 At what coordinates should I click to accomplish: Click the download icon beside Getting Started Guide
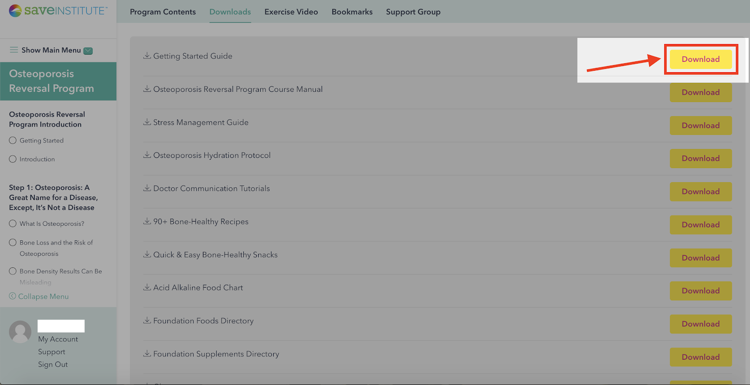pyautogui.click(x=147, y=56)
